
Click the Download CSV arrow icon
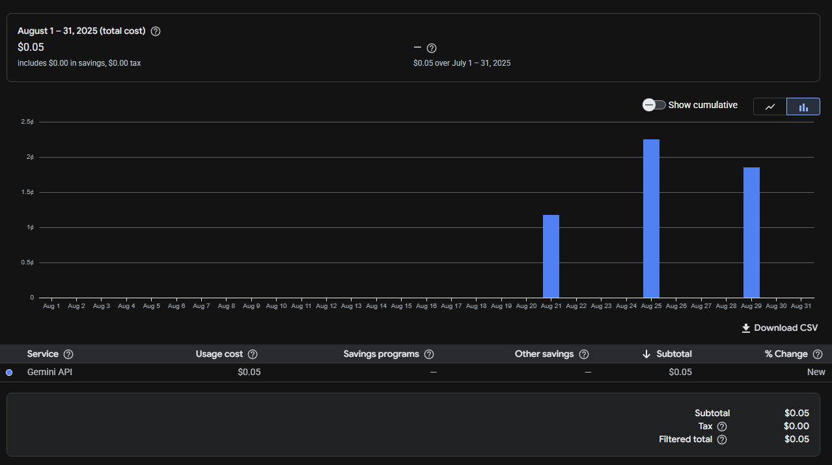tap(746, 328)
